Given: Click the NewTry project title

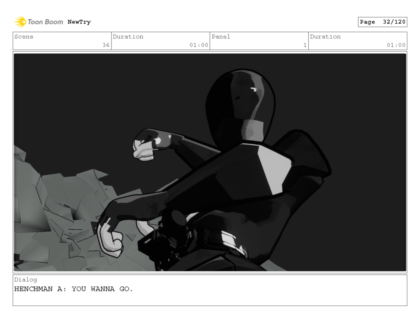Looking at the screenshot, I should (79, 22).
